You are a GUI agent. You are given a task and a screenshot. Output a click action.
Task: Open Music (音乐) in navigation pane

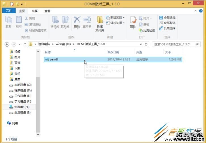15,74
